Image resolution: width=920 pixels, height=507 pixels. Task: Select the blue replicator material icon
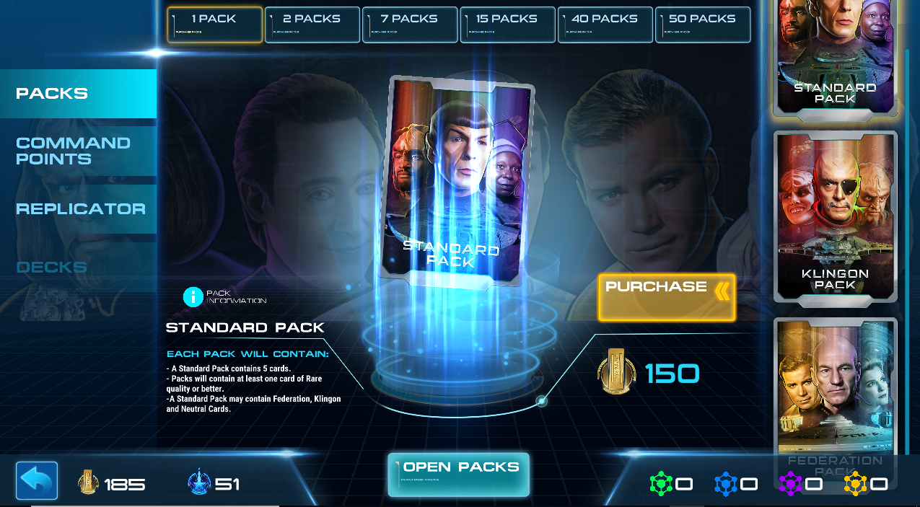pos(726,484)
